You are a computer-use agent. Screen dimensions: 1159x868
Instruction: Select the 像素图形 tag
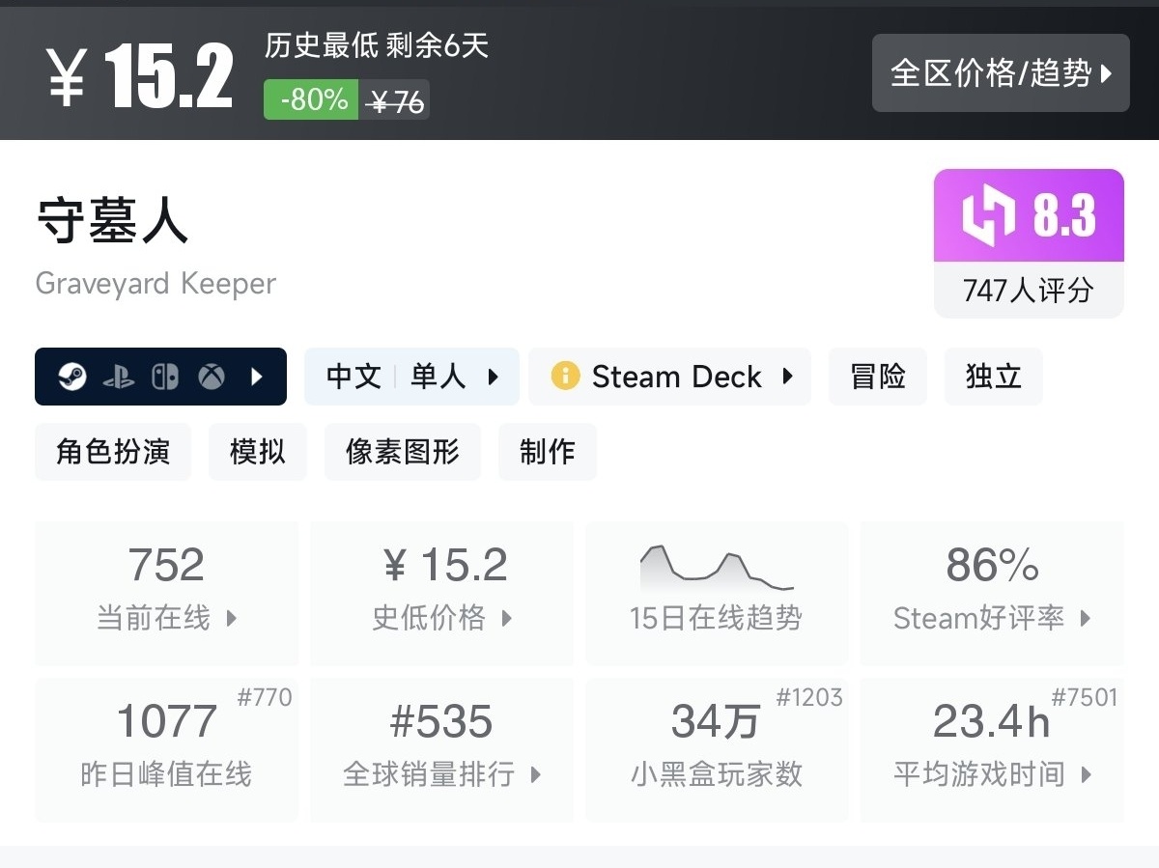click(x=402, y=452)
